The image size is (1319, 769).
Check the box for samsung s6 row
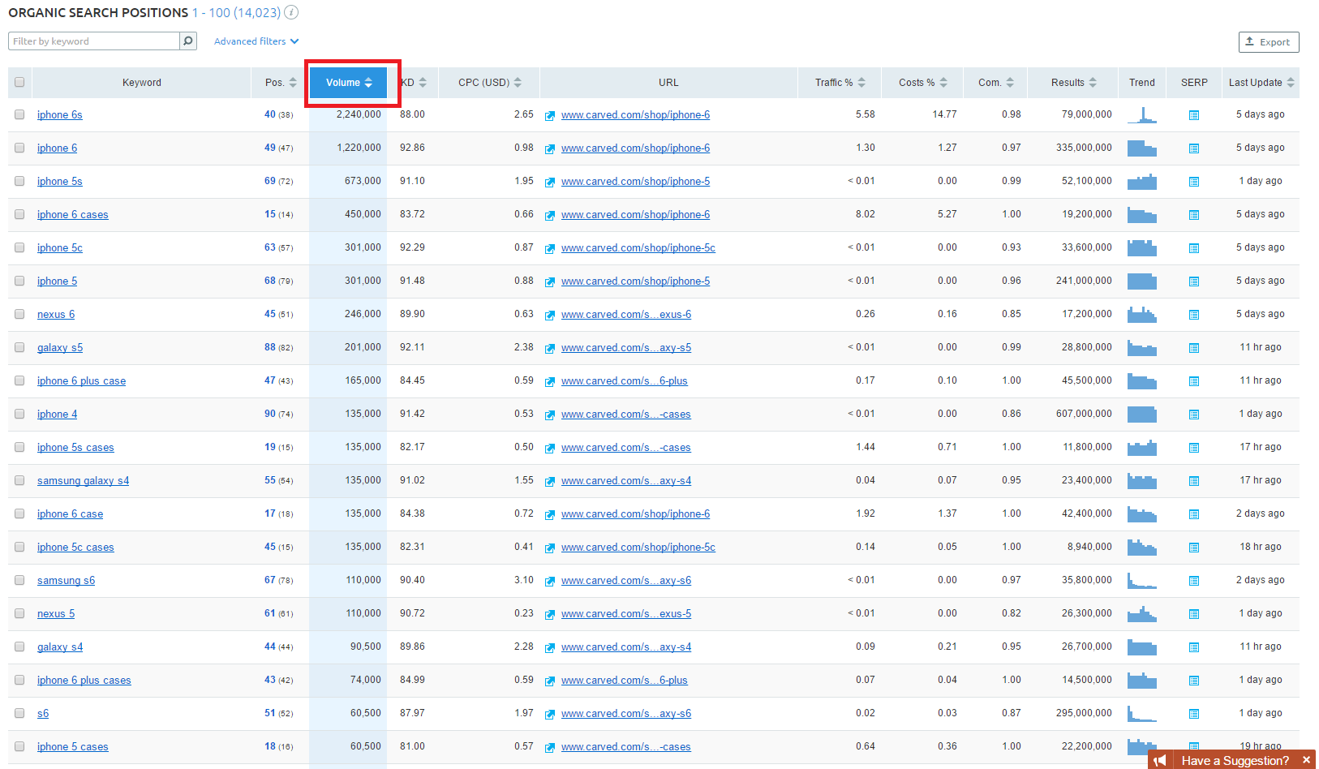tap(19, 580)
